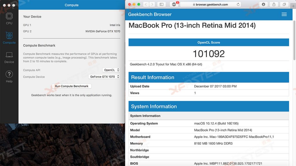Click the System Information blue section header

click(209, 106)
